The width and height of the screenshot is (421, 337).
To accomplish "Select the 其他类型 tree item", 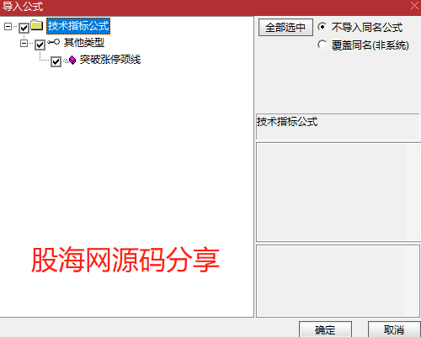I will (84, 43).
